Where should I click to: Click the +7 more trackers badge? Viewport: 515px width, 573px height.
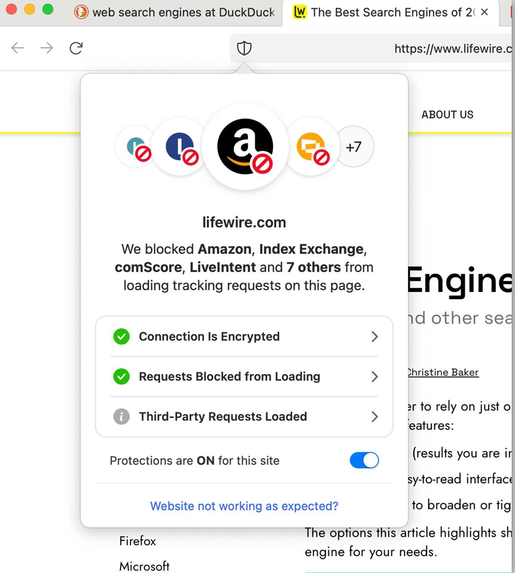tap(354, 147)
